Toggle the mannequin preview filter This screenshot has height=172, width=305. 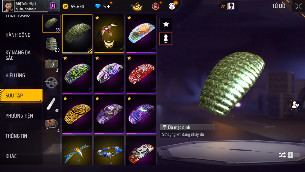[166, 38]
